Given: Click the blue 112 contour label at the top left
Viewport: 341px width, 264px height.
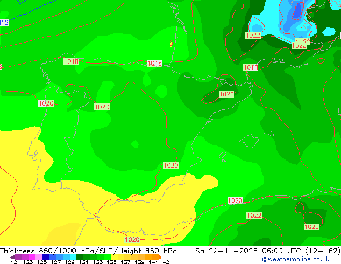Looking at the screenshot, I should (x=4, y=23).
